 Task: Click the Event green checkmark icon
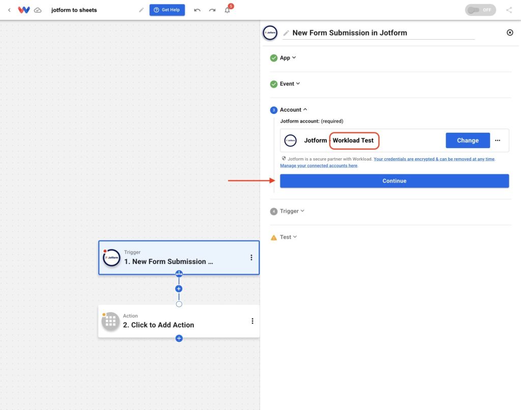pos(274,84)
